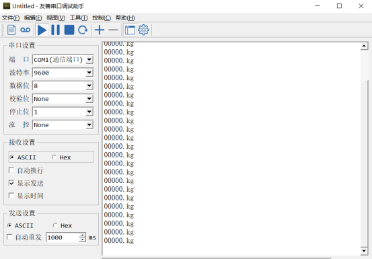Increase resend interval with stepper up arrow
Viewport: 372px width, 259px height.
click(x=82, y=235)
